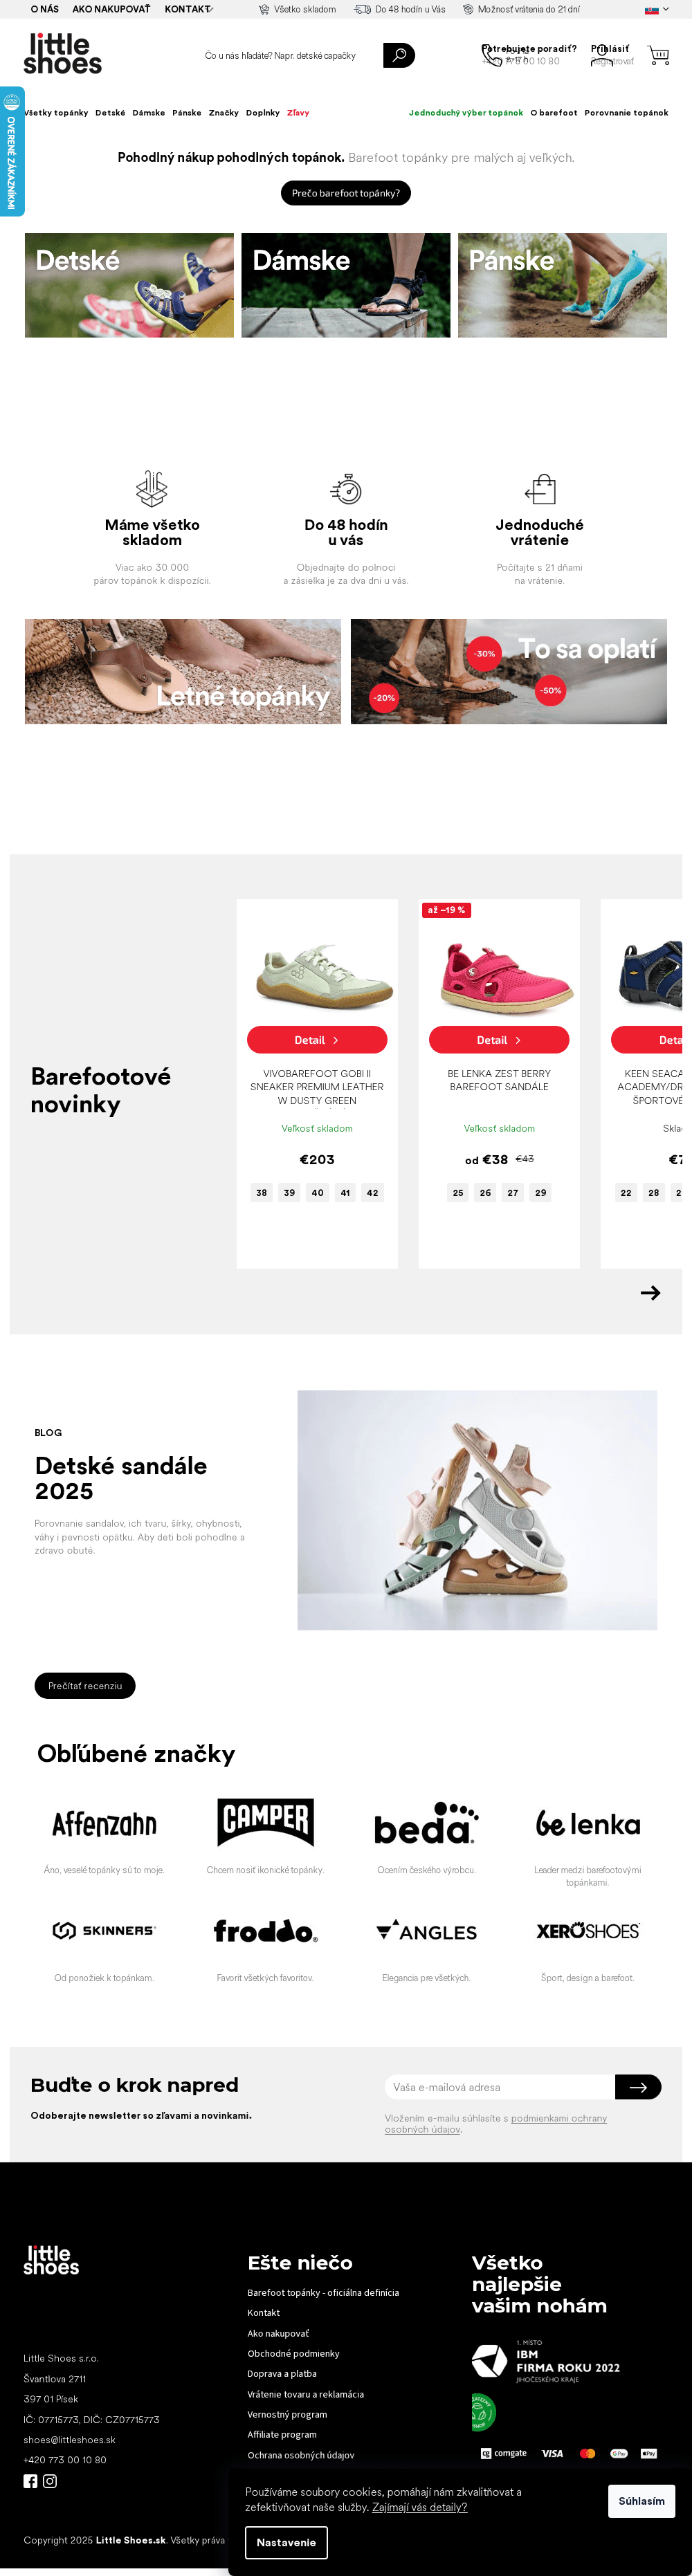Accept cookies with Súhlasím button
This screenshot has width=692, height=2576.
[x=641, y=2500]
